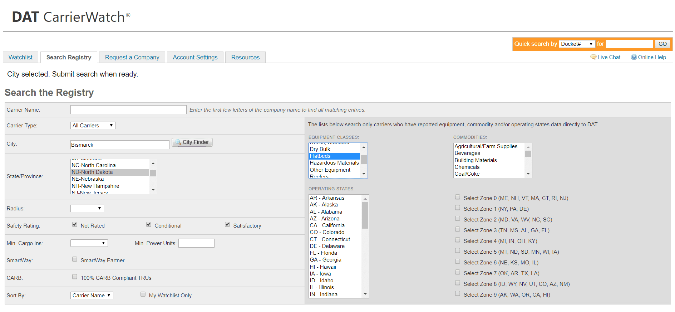Image resolution: width=675 pixels, height=312 pixels.
Task: Select Beverages commodity
Action: click(489, 153)
